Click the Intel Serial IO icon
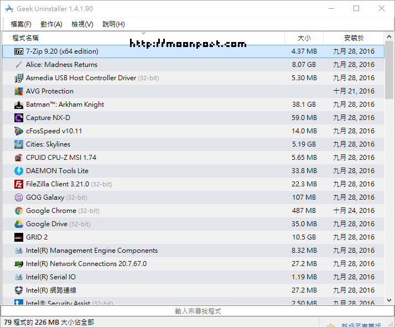The image size is (395, 328). 19,277
